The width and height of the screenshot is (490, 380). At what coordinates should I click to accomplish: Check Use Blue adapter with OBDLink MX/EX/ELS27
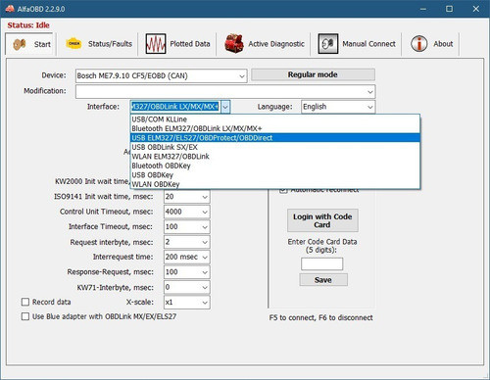click(x=25, y=316)
